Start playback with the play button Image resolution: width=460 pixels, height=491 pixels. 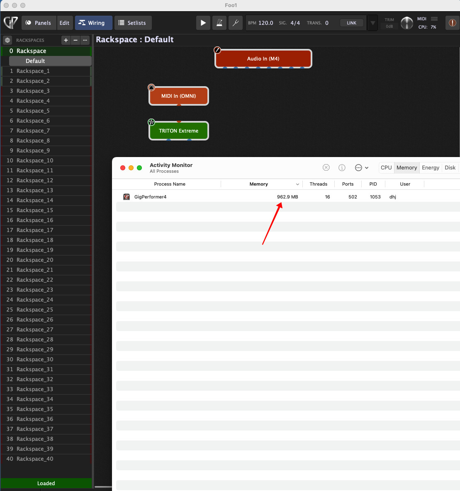coord(203,23)
